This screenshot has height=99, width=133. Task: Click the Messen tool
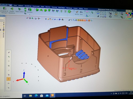(116, 14)
